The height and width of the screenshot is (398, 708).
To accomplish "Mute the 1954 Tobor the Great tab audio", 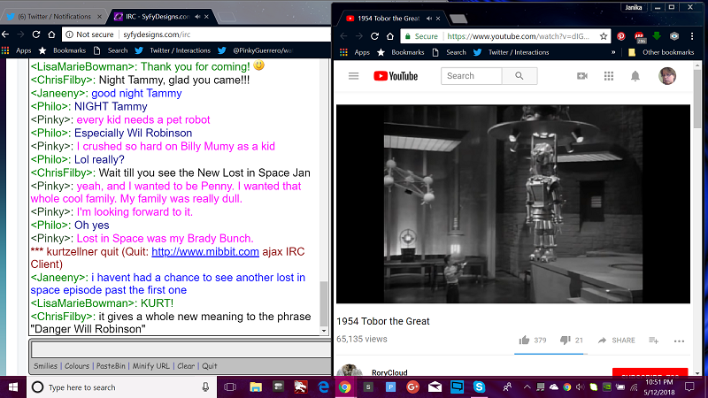I will point(429,19).
